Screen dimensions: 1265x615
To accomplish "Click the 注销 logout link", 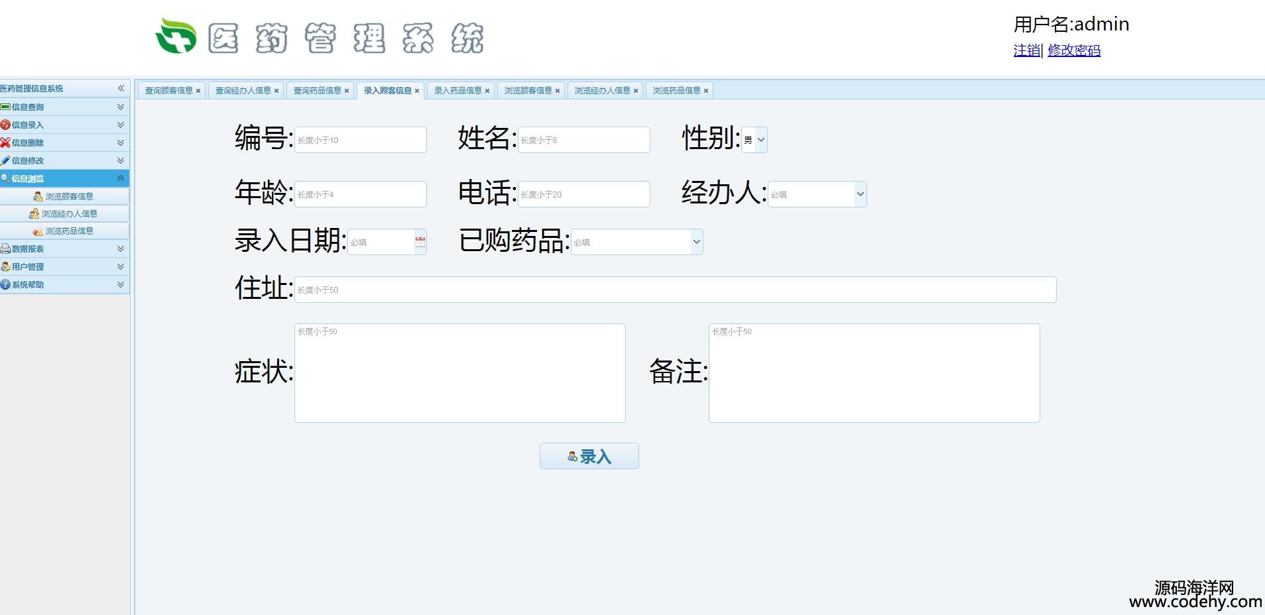I will tap(1026, 50).
